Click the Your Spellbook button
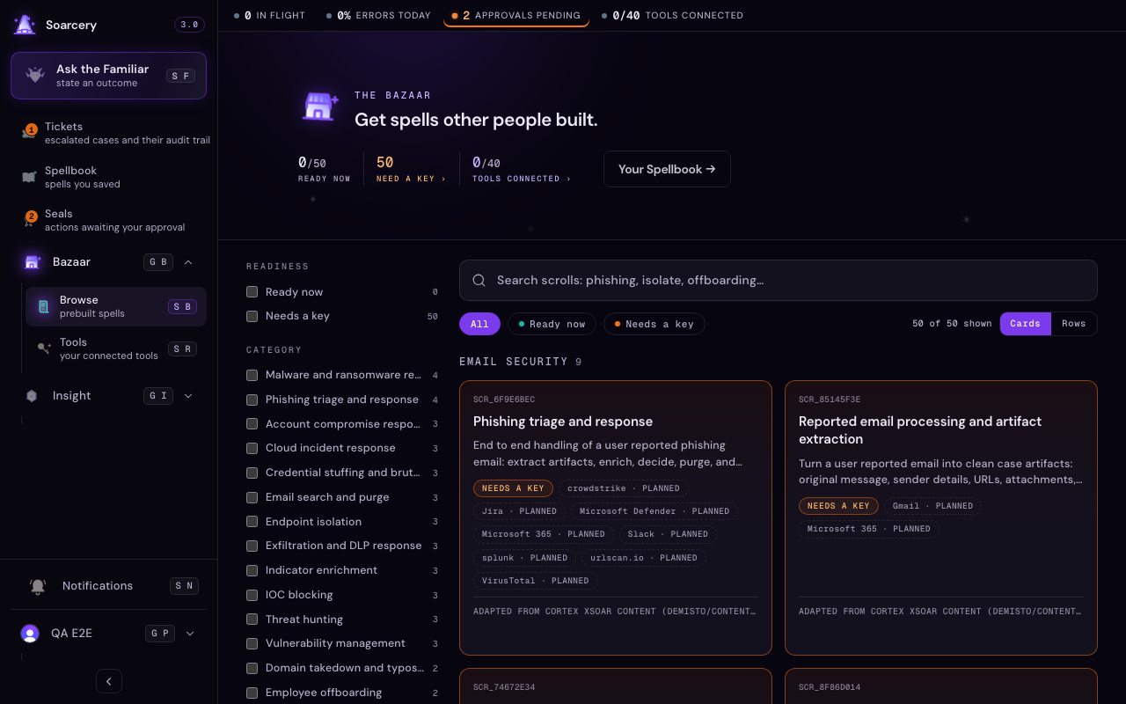The width and height of the screenshot is (1126, 704). pyautogui.click(x=667, y=169)
